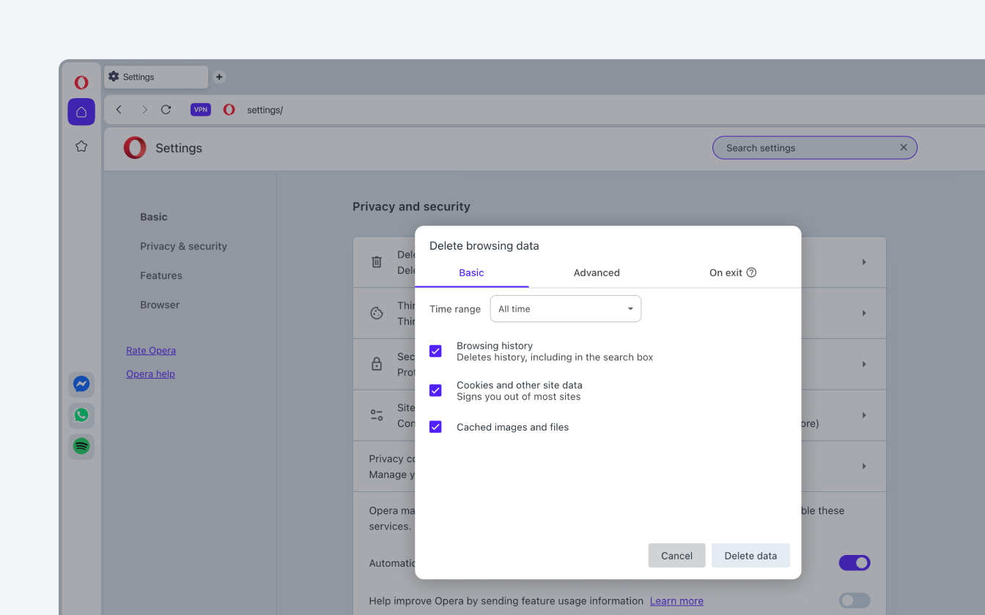Screen dimensions: 985x615
Task: Open Features section in sidebar
Action: 161,275
